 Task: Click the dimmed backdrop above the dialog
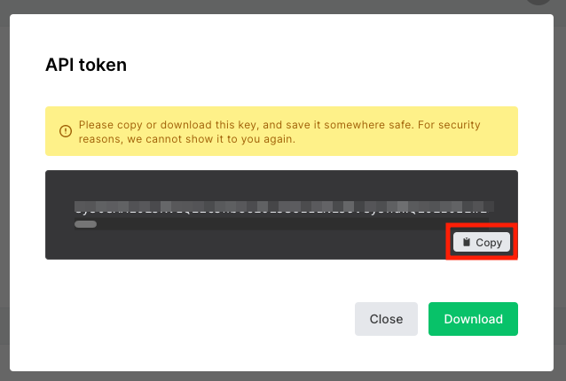point(253,6)
